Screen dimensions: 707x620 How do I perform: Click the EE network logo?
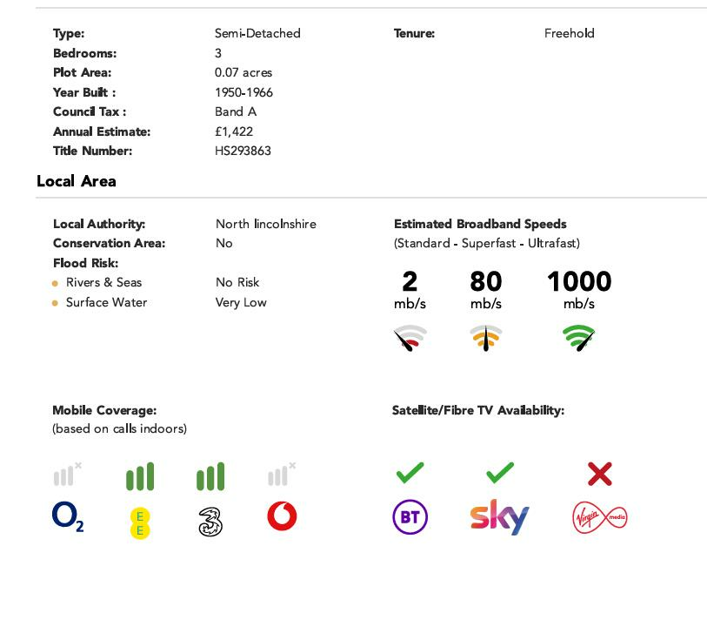click(140, 523)
